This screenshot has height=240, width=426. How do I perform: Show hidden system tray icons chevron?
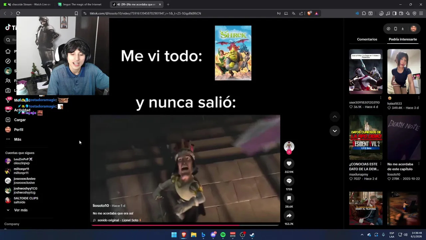362,235
